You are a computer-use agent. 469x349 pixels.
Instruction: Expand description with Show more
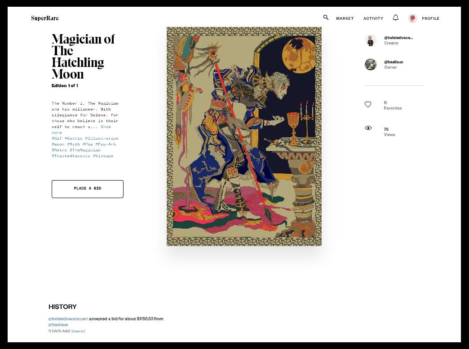pyautogui.click(x=81, y=130)
